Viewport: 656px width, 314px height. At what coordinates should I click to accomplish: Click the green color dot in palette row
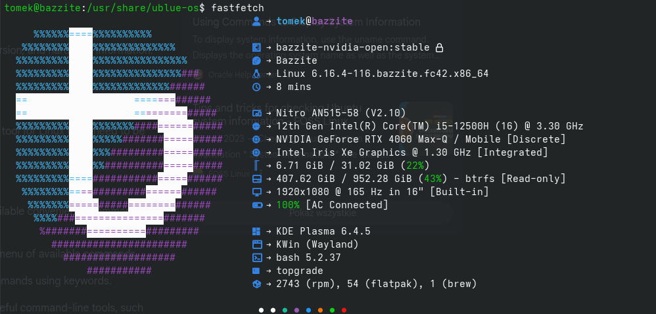click(x=332, y=310)
